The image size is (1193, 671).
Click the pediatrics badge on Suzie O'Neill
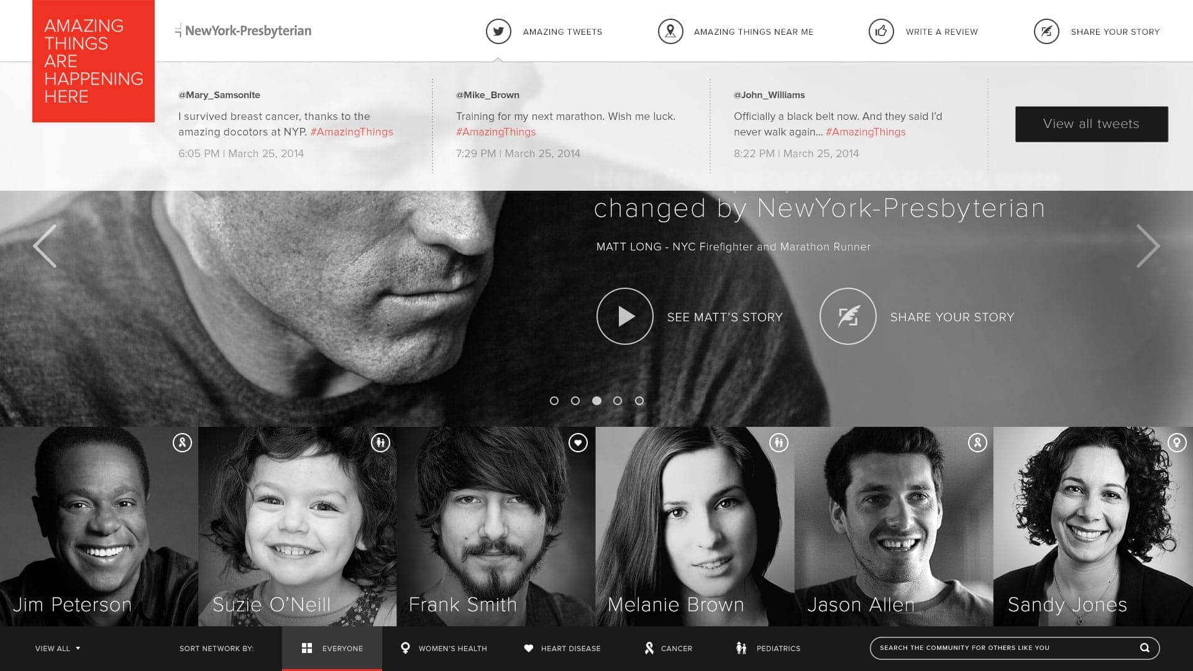(x=380, y=442)
